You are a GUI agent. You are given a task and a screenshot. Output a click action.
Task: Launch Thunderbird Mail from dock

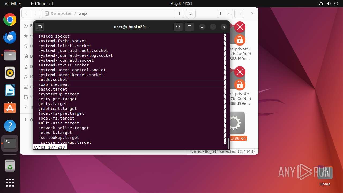pyautogui.click(x=10, y=38)
